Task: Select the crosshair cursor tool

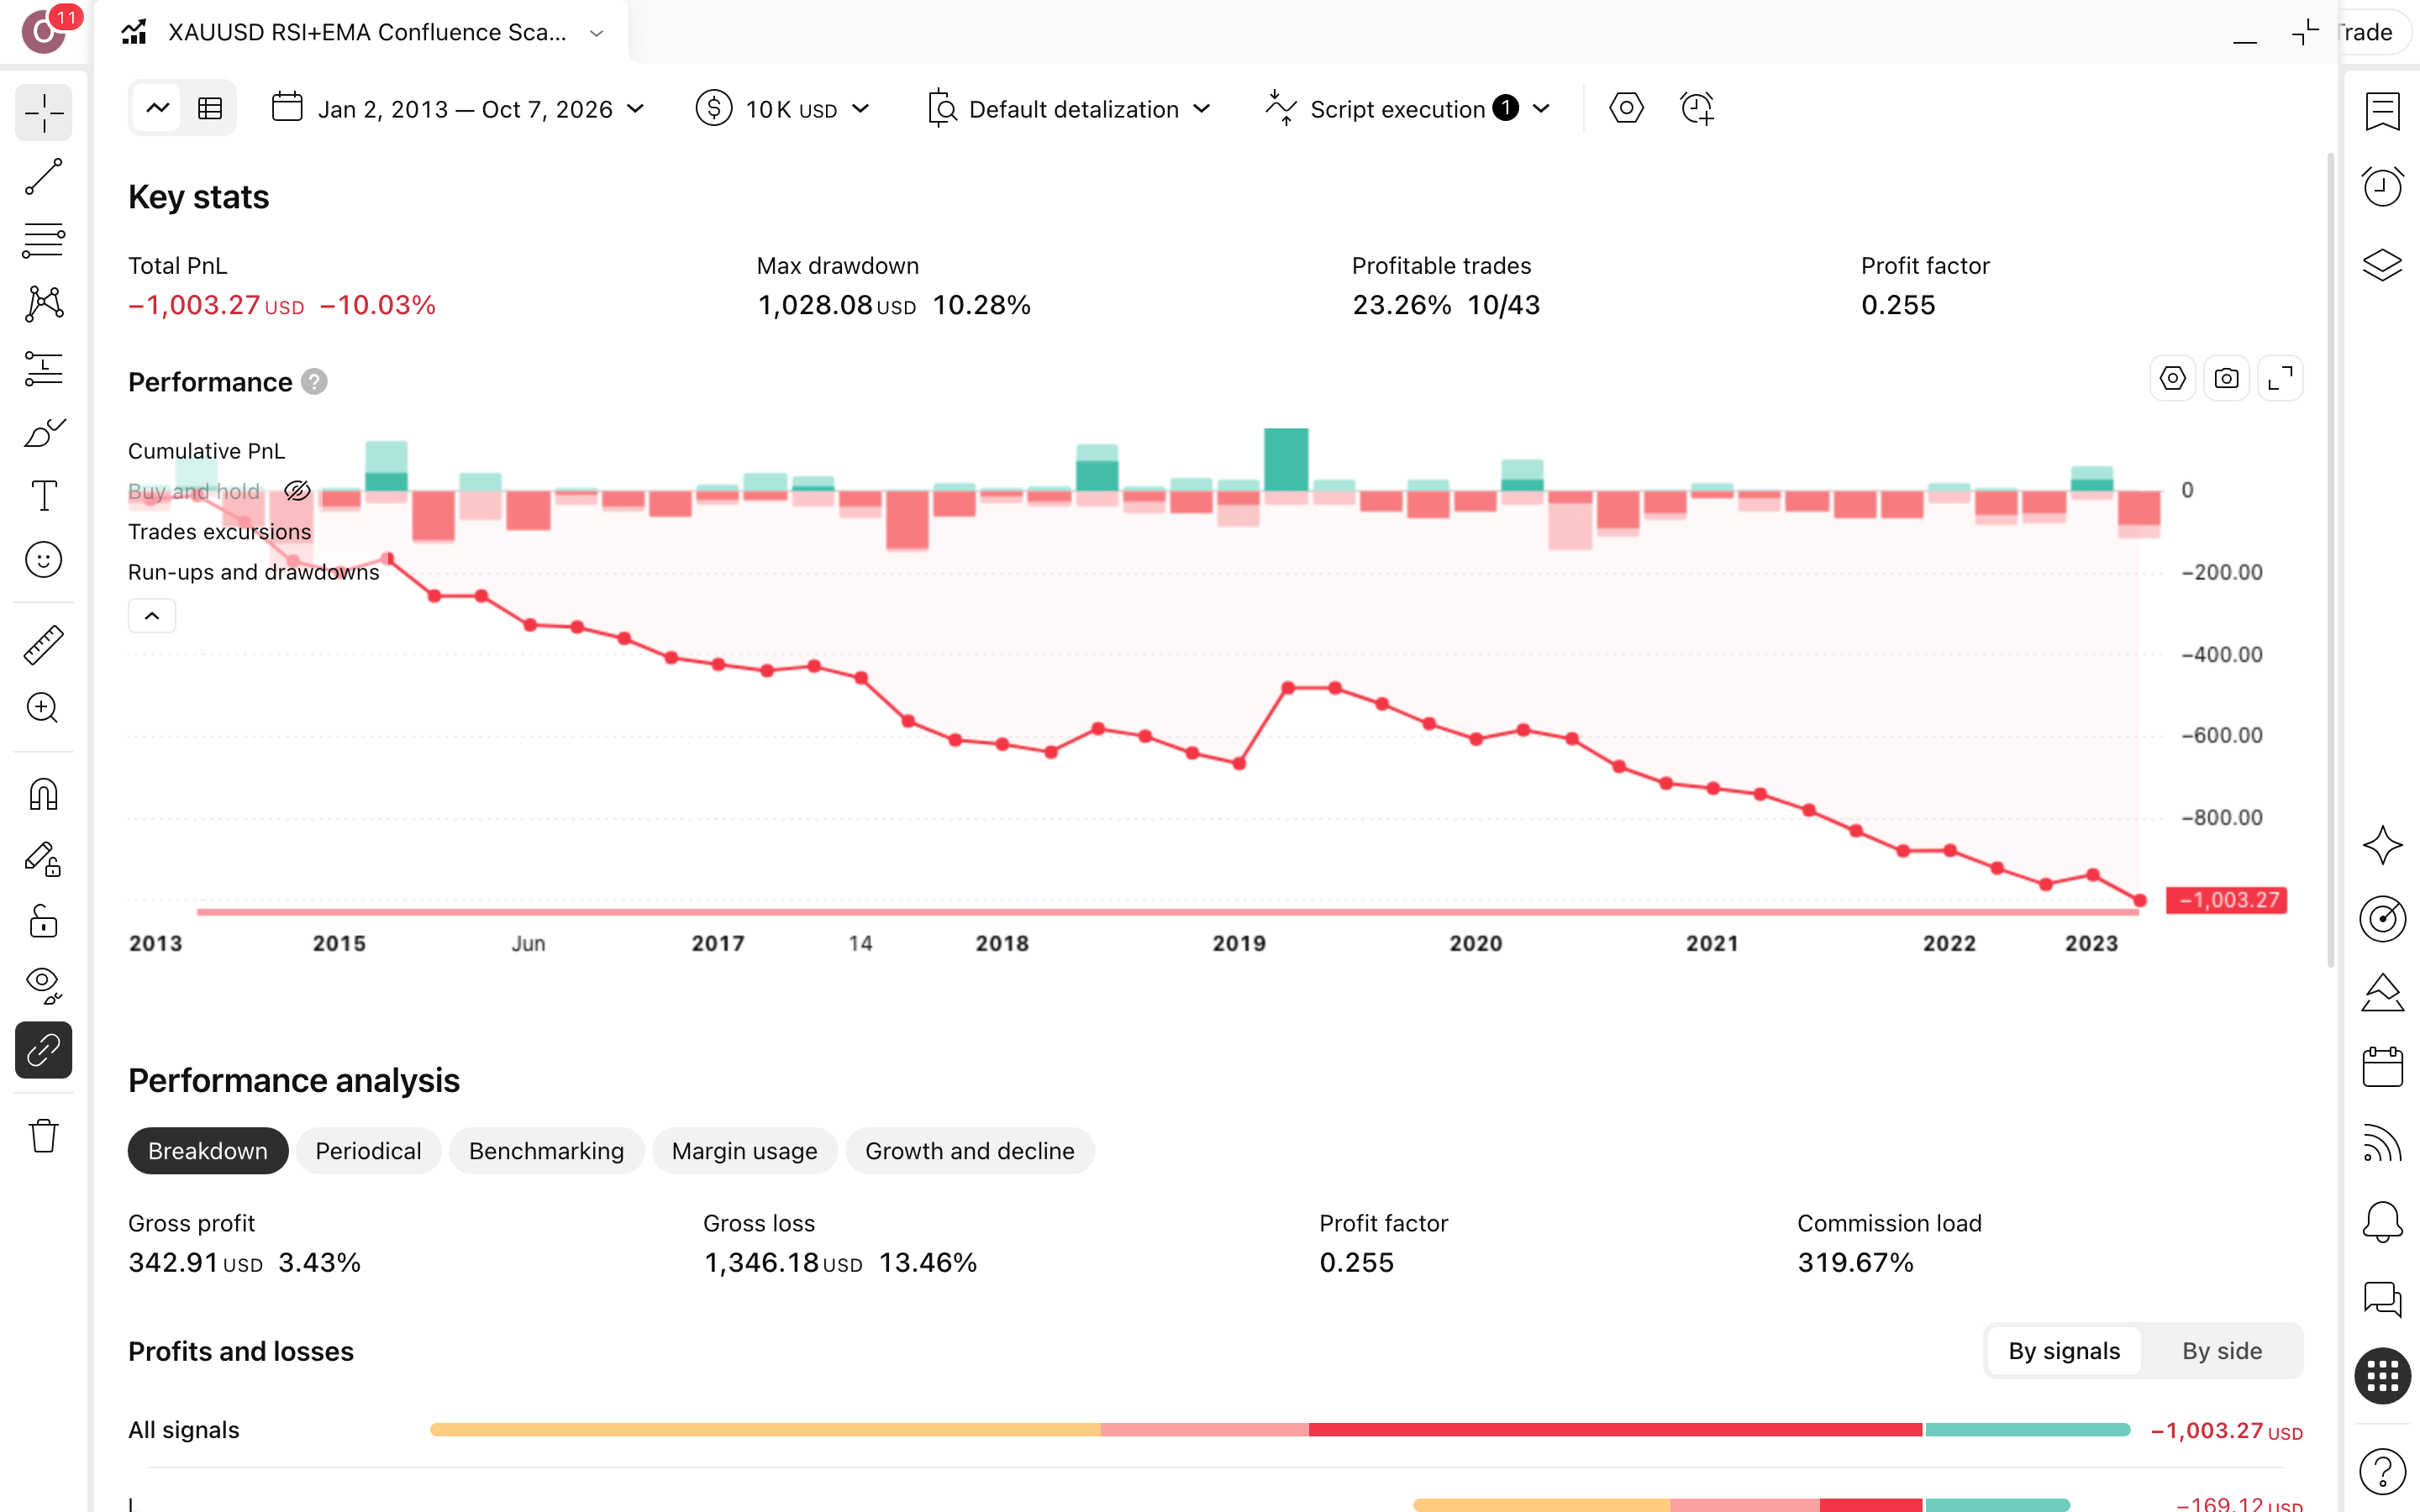Action: pyautogui.click(x=43, y=113)
